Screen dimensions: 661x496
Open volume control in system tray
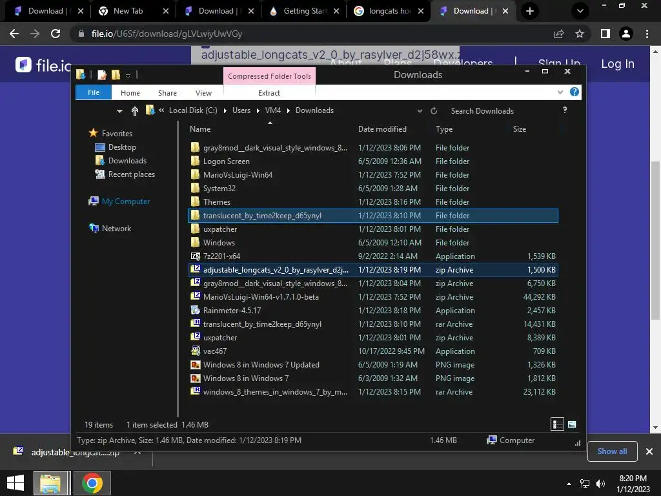(x=600, y=483)
